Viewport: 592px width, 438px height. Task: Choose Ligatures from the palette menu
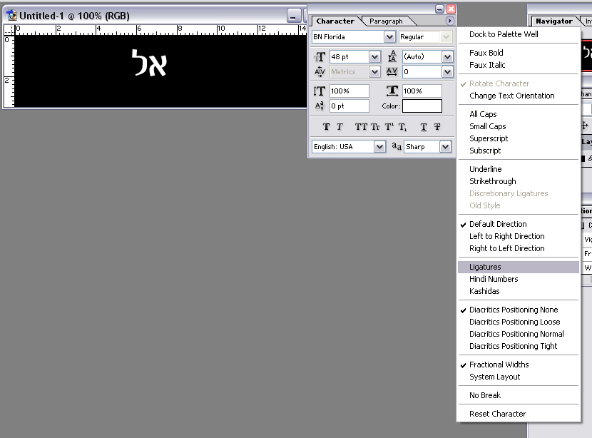(485, 267)
